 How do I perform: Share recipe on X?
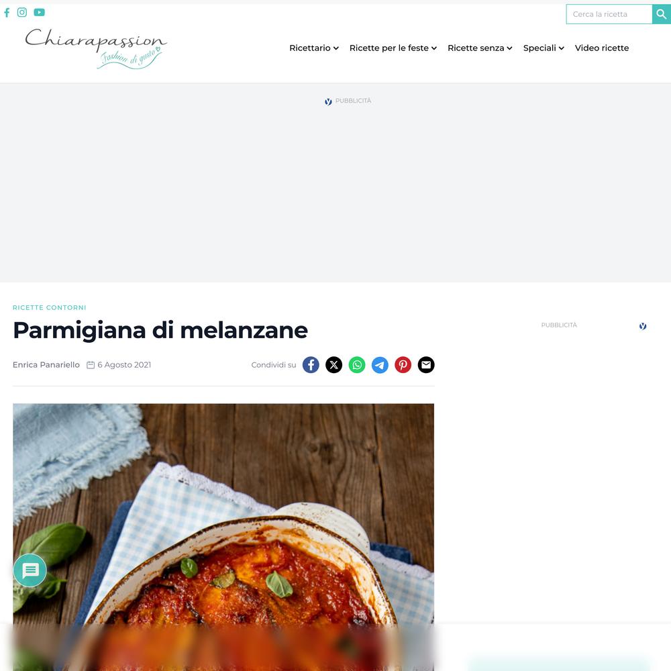tap(333, 365)
